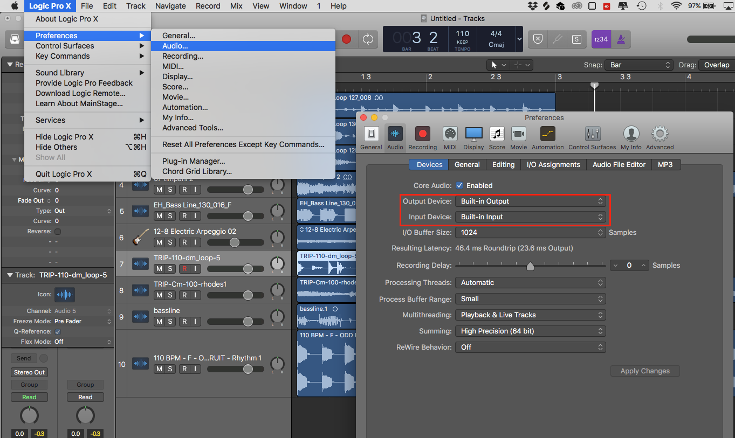Switch to I/O Assignments tab
Viewport: 735px width, 438px height.
pos(553,164)
